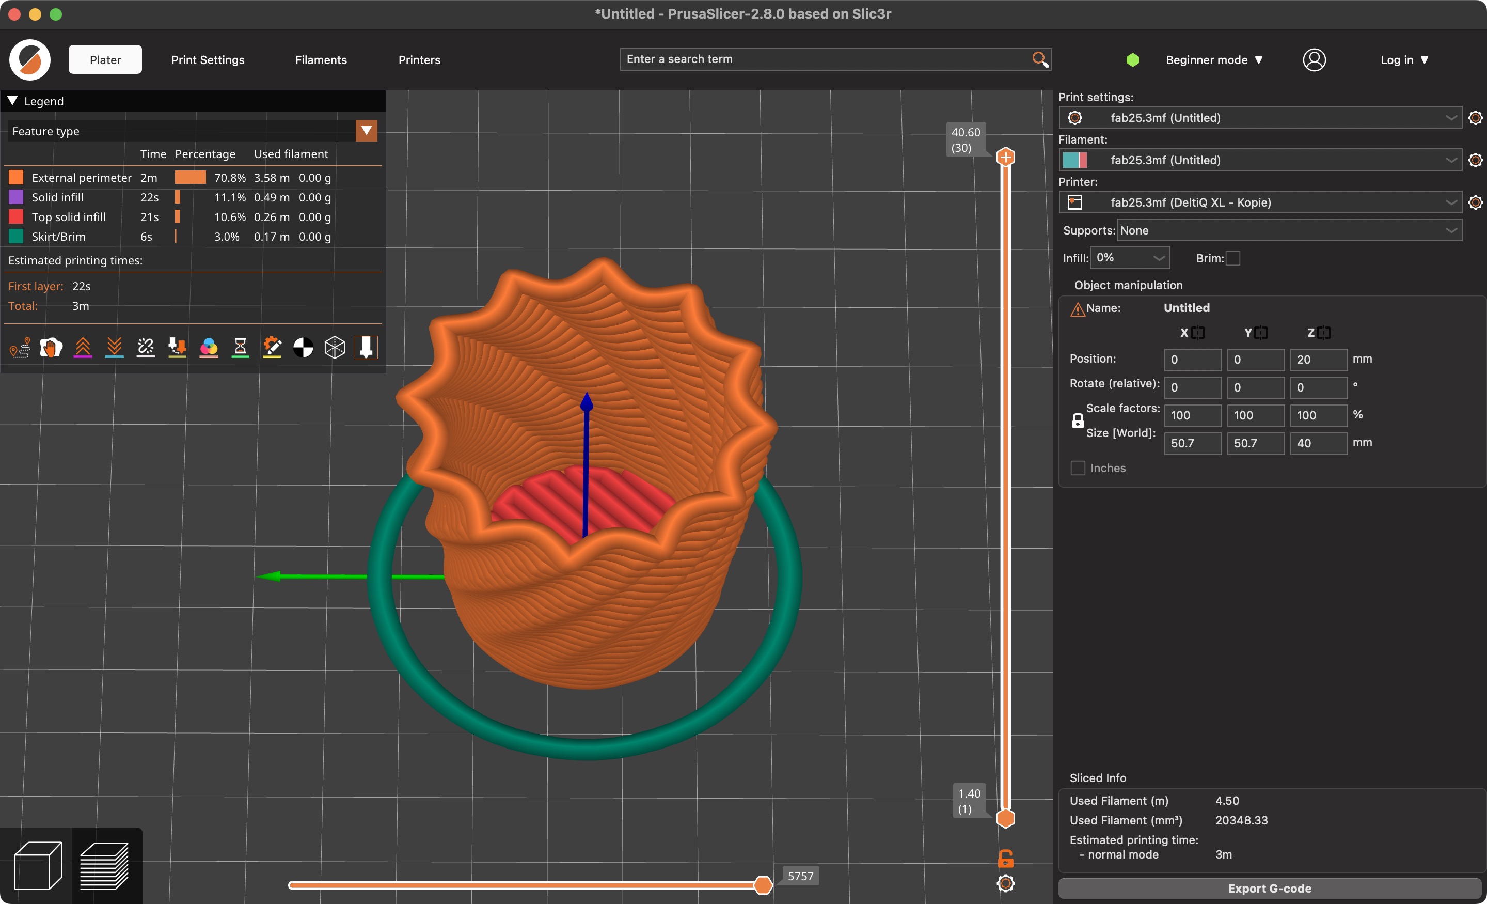Open the Supports dropdown
Image resolution: width=1487 pixels, height=904 pixels.
[x=1289, y=231]
